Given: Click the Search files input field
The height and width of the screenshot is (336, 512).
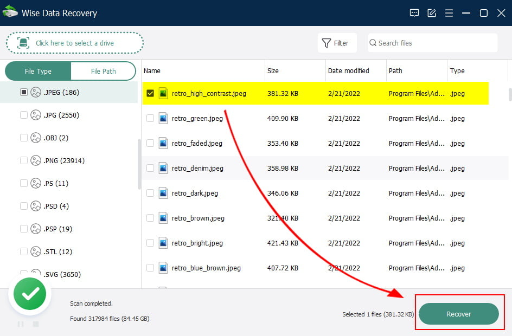Looking at the screenshot, I should (x=433, y=43).
